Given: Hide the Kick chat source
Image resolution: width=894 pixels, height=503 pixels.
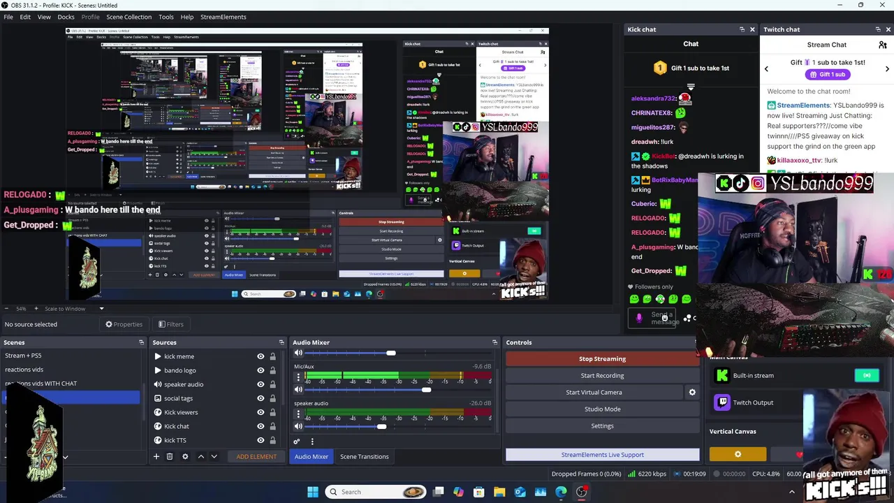Looking at the screenshot, I should tap(261, 426).
